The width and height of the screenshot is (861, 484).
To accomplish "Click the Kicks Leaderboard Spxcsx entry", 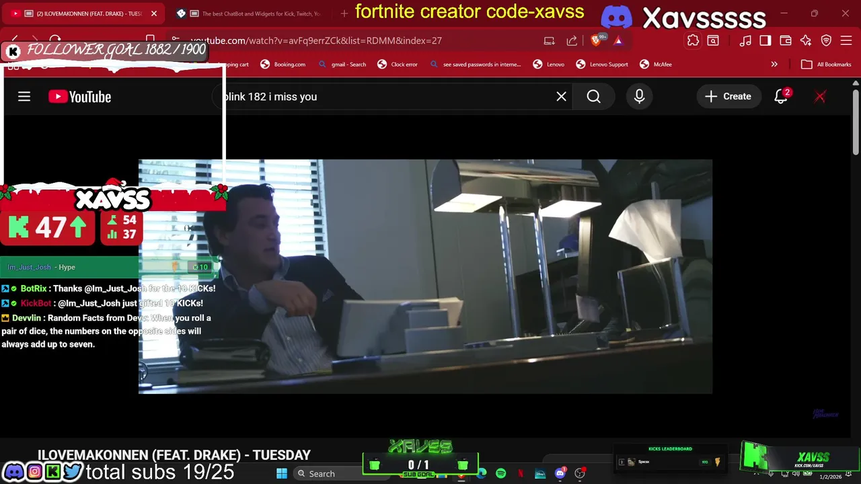I will click(x=670, y=462).
